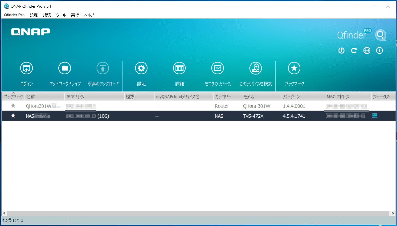Minimize the Qfinder Pro window
Screen dimensions: 397x226
[357, 6]
